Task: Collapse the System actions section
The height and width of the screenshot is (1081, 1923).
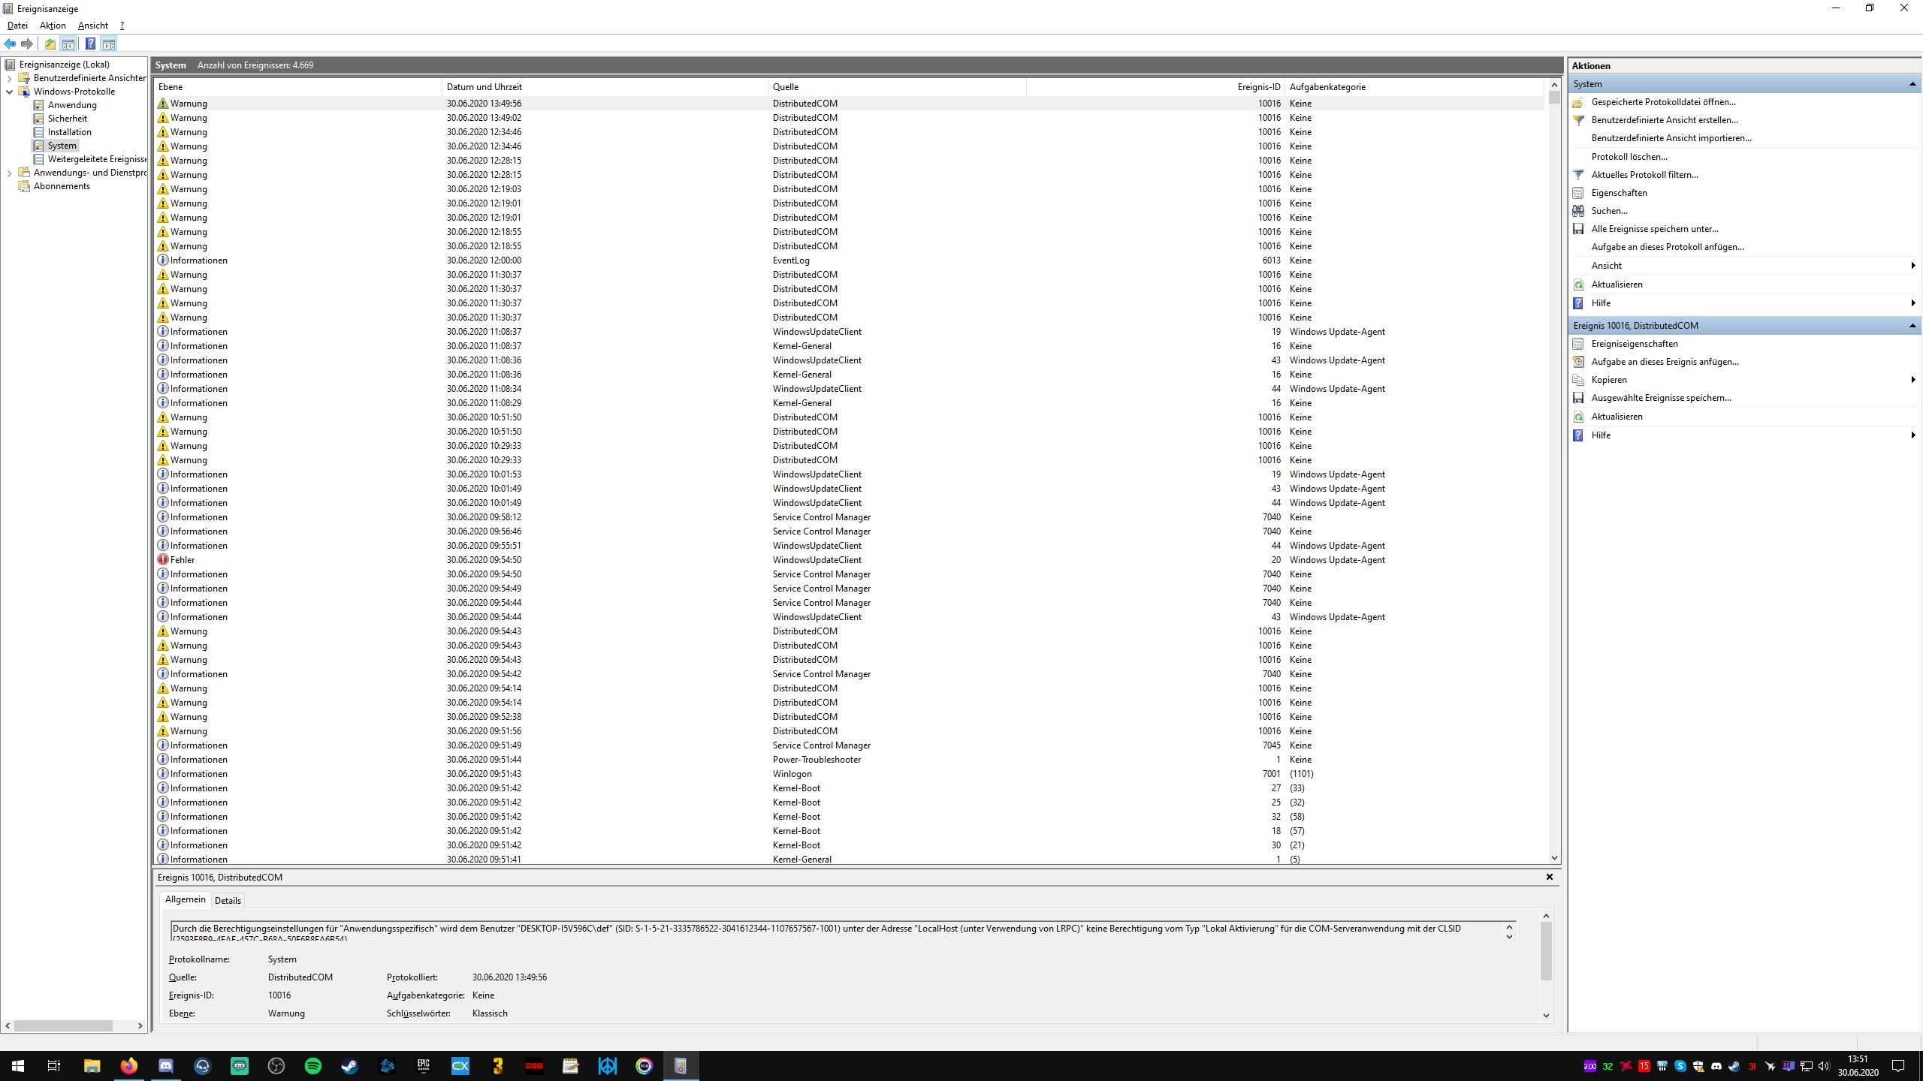Action: [1912, 84]
